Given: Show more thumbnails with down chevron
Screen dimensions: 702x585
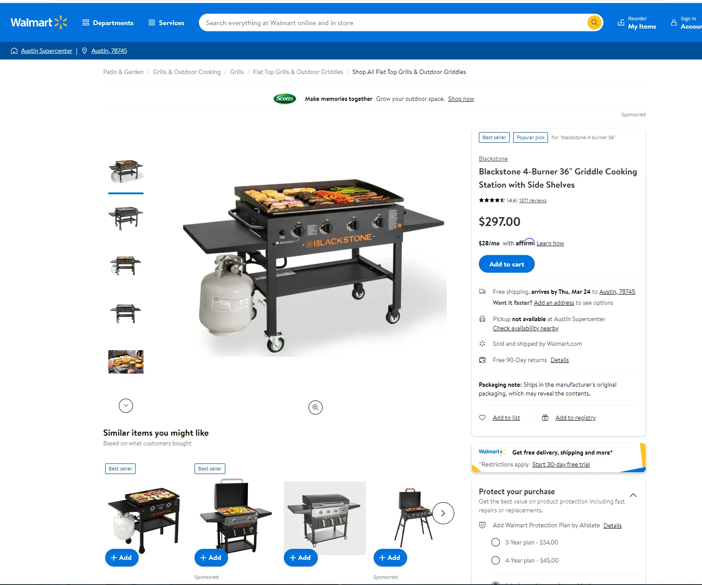Looking at the screenshot, I should point(126,406).
